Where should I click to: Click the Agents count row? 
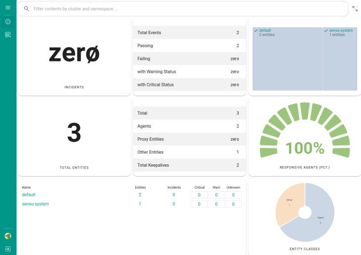(190, 126)
